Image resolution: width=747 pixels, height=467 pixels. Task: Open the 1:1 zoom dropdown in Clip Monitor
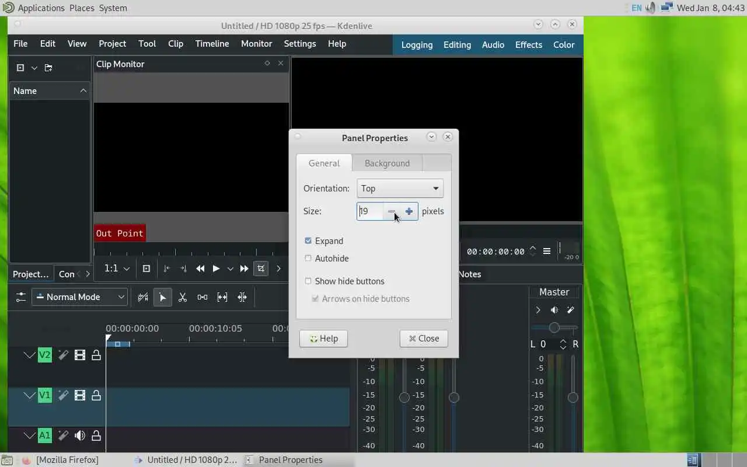pos(117,269)
